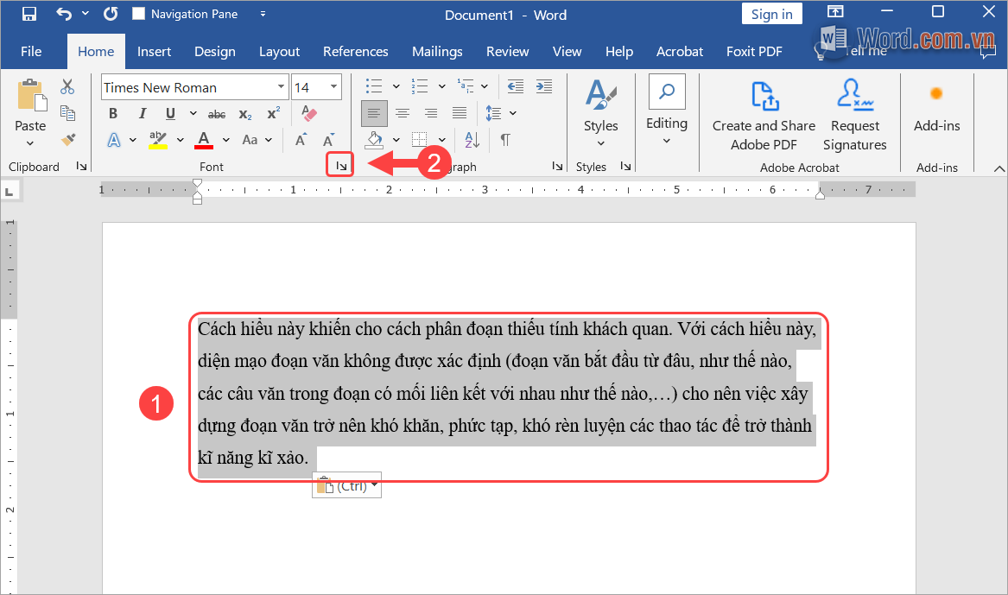This screenshot has width=1008, height=595.
Task: Expand the font name dropdown arrow
Action: pos(281,86)
